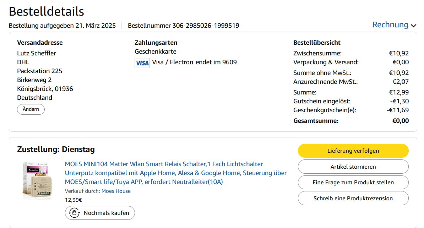Click the Visa card logo

coord(142,63)
